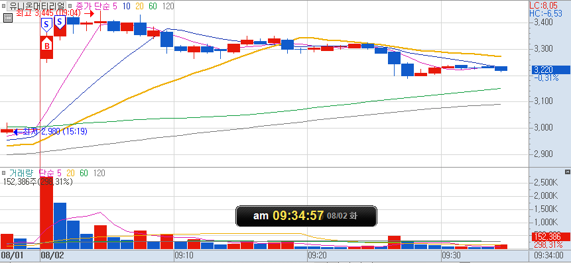Image resolution: width=571 pixels, height=263 pixels.
Task: Select the second blue S sell marker
Action: point(60,22)
